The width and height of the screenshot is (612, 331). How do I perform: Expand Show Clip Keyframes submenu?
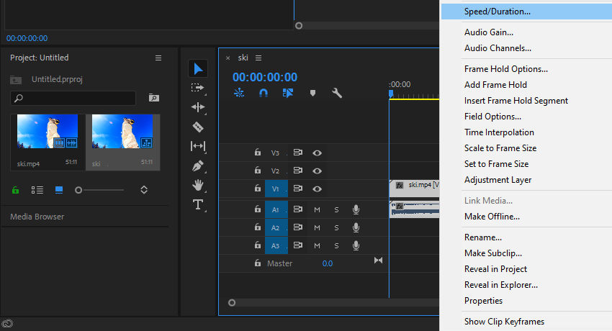pos(504,322)
